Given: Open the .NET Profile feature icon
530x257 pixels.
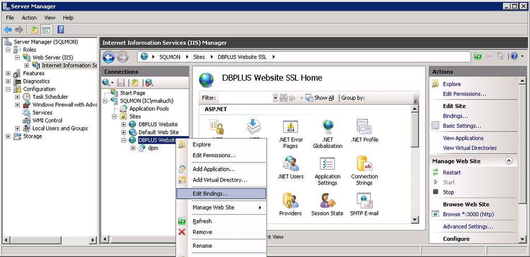Looking at the screenshot, I should [364, 126].
